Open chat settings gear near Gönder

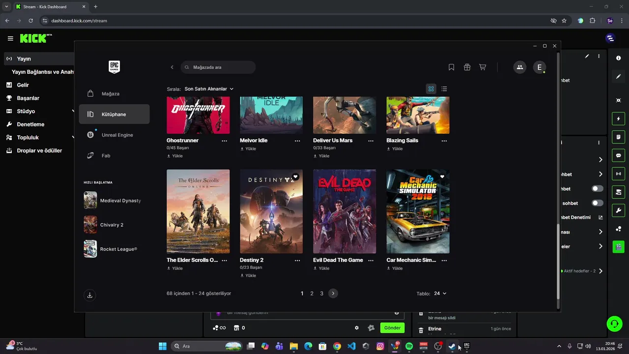[357, 328]
